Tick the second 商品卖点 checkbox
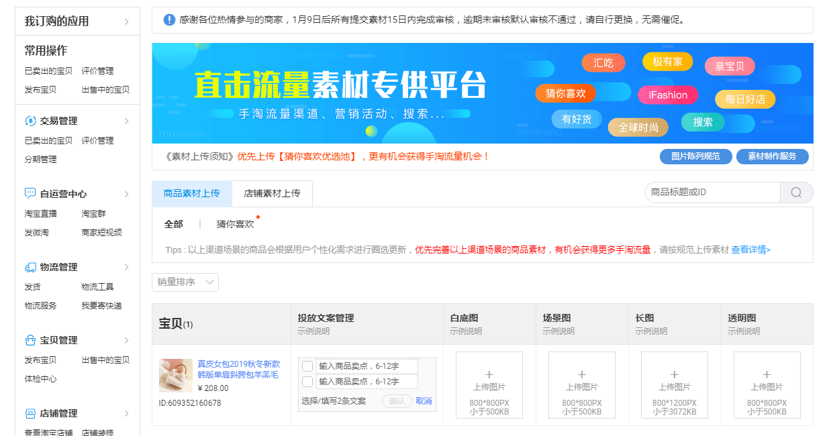 tap(307, 382)
